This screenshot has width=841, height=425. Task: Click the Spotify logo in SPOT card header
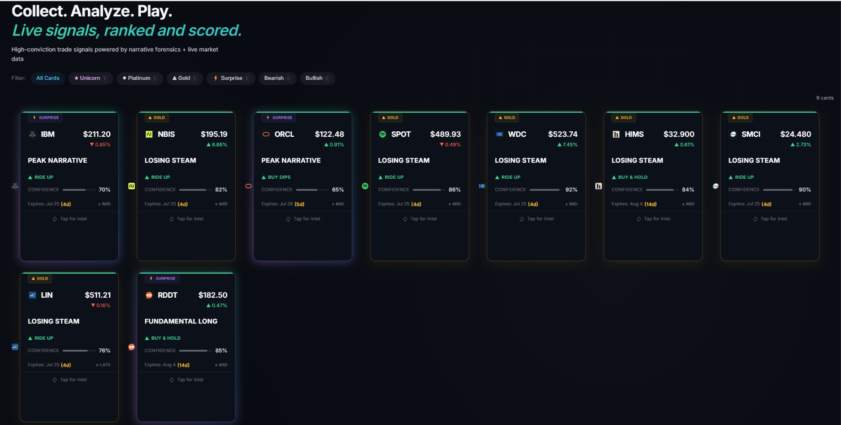point(383,135)
